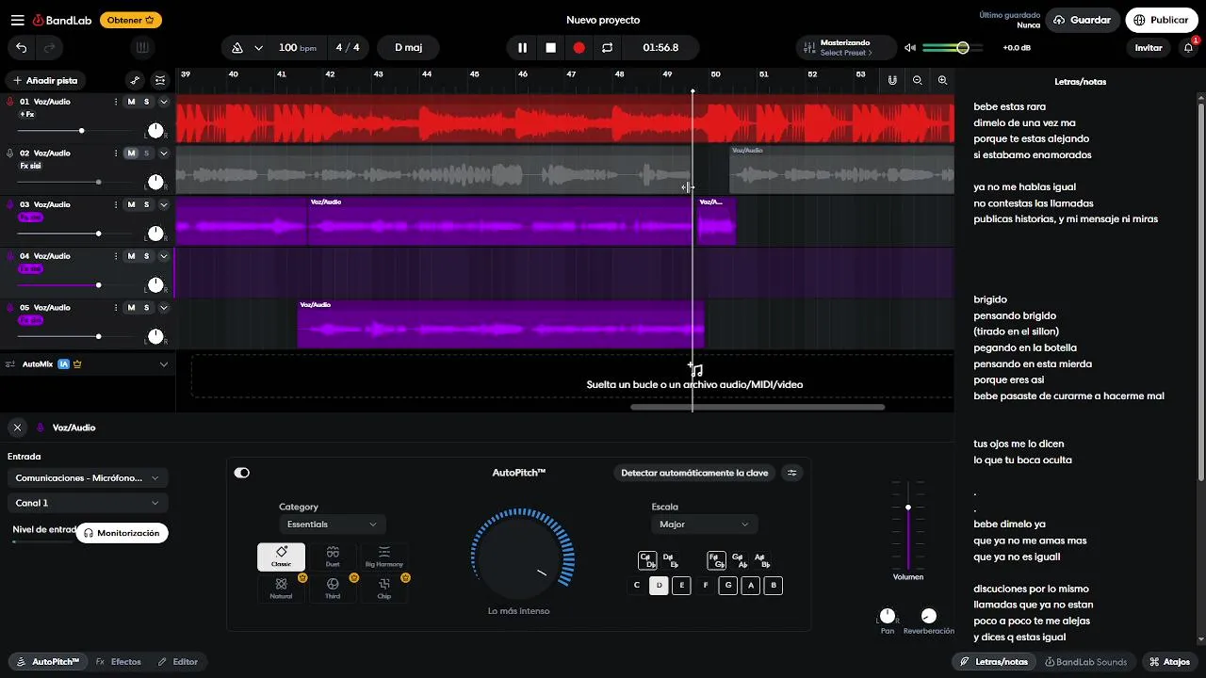1206x678 pixels.
Task: Mute track 05 Voz/Audio
Action: pos(131,308)
